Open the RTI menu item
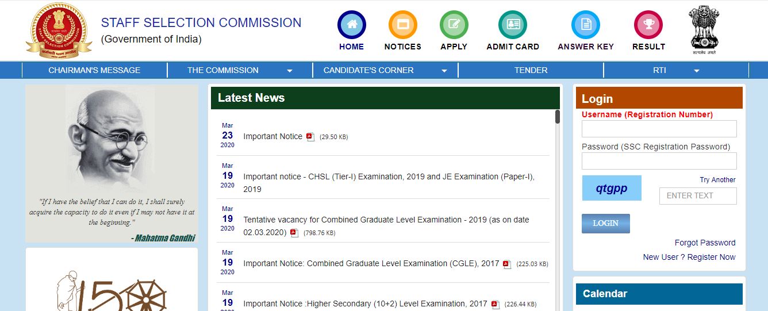 pyautogui.click(x=659, y=70)
